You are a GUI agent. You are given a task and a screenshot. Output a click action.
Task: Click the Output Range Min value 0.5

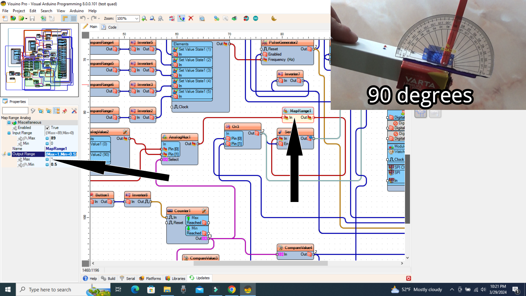pyautogui.click(x=54, y=164)
